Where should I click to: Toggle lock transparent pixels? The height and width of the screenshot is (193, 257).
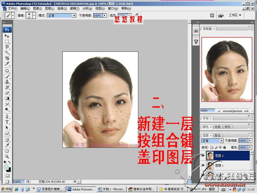212,147
